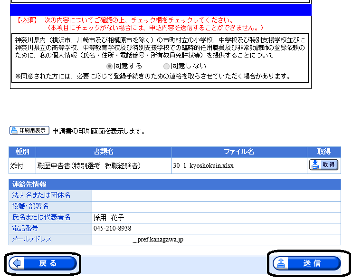
Task: Click the document name 職歴申告書(特別選考 教職経験者)
Action: [89, 166]
